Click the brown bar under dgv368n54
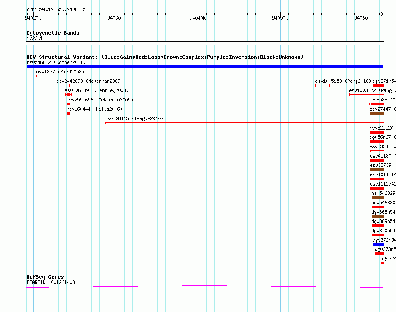The width and height of the screenshot is (396, 312). (x=378, y=216)
